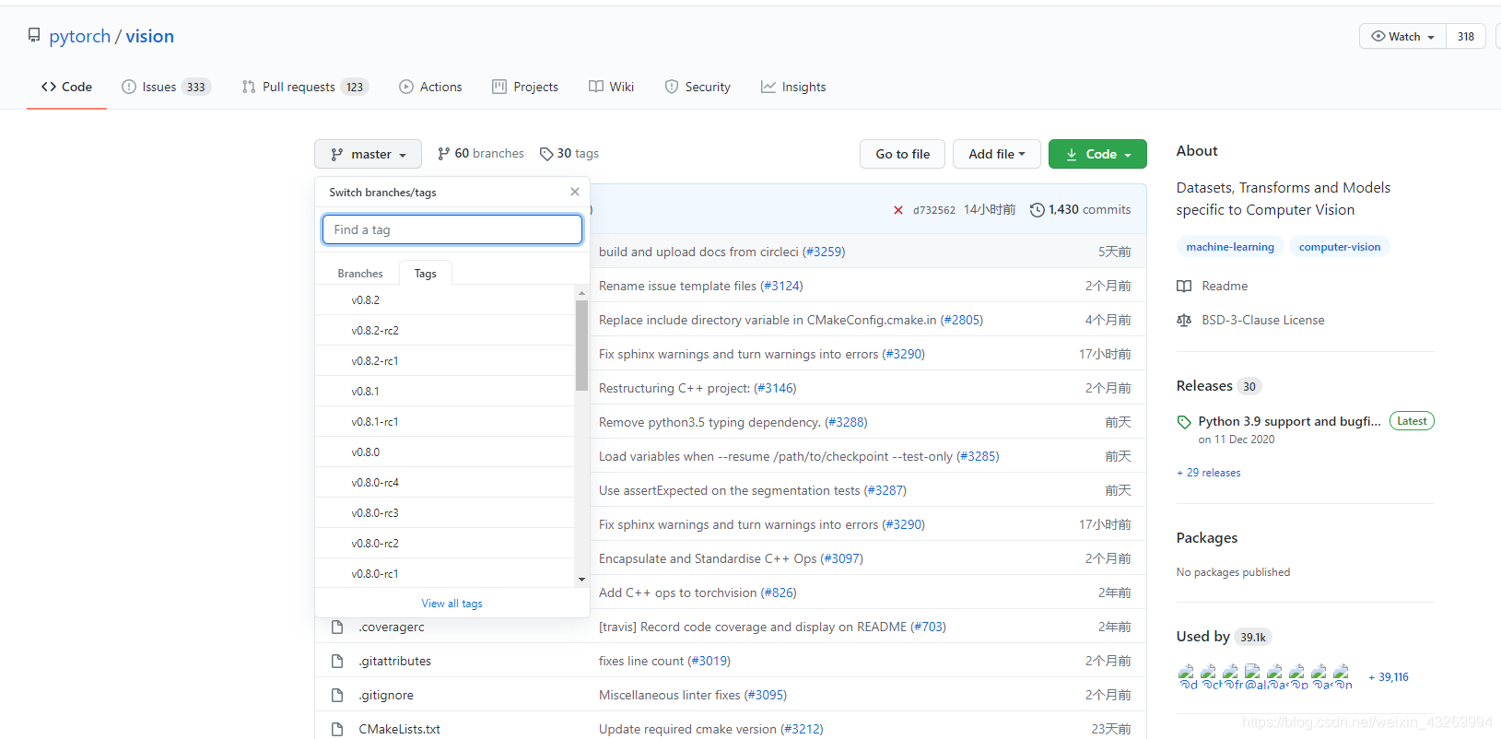Click the pytorch owner link
The image size is (1501, 739).
79,36
